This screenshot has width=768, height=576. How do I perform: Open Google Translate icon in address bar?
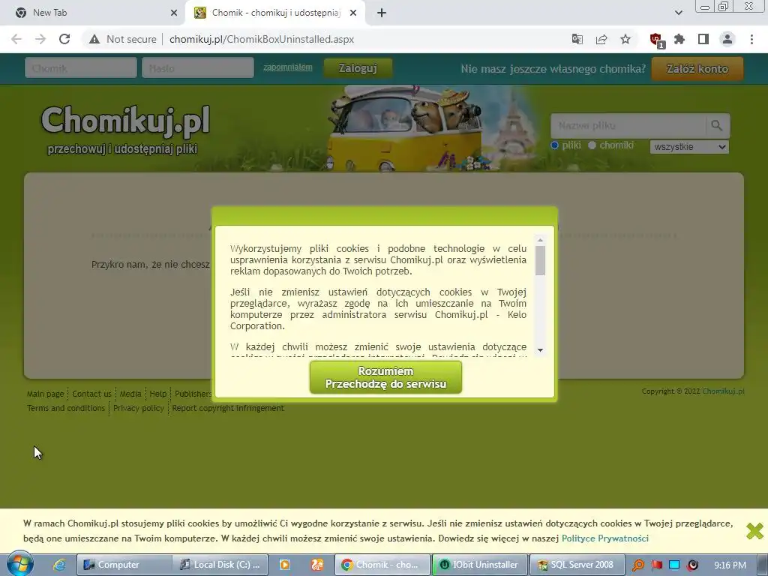click(577, 39)
